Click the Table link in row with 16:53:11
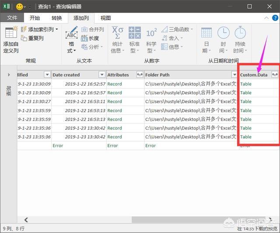Screen dimensions: 280x233 coord(246,101)
